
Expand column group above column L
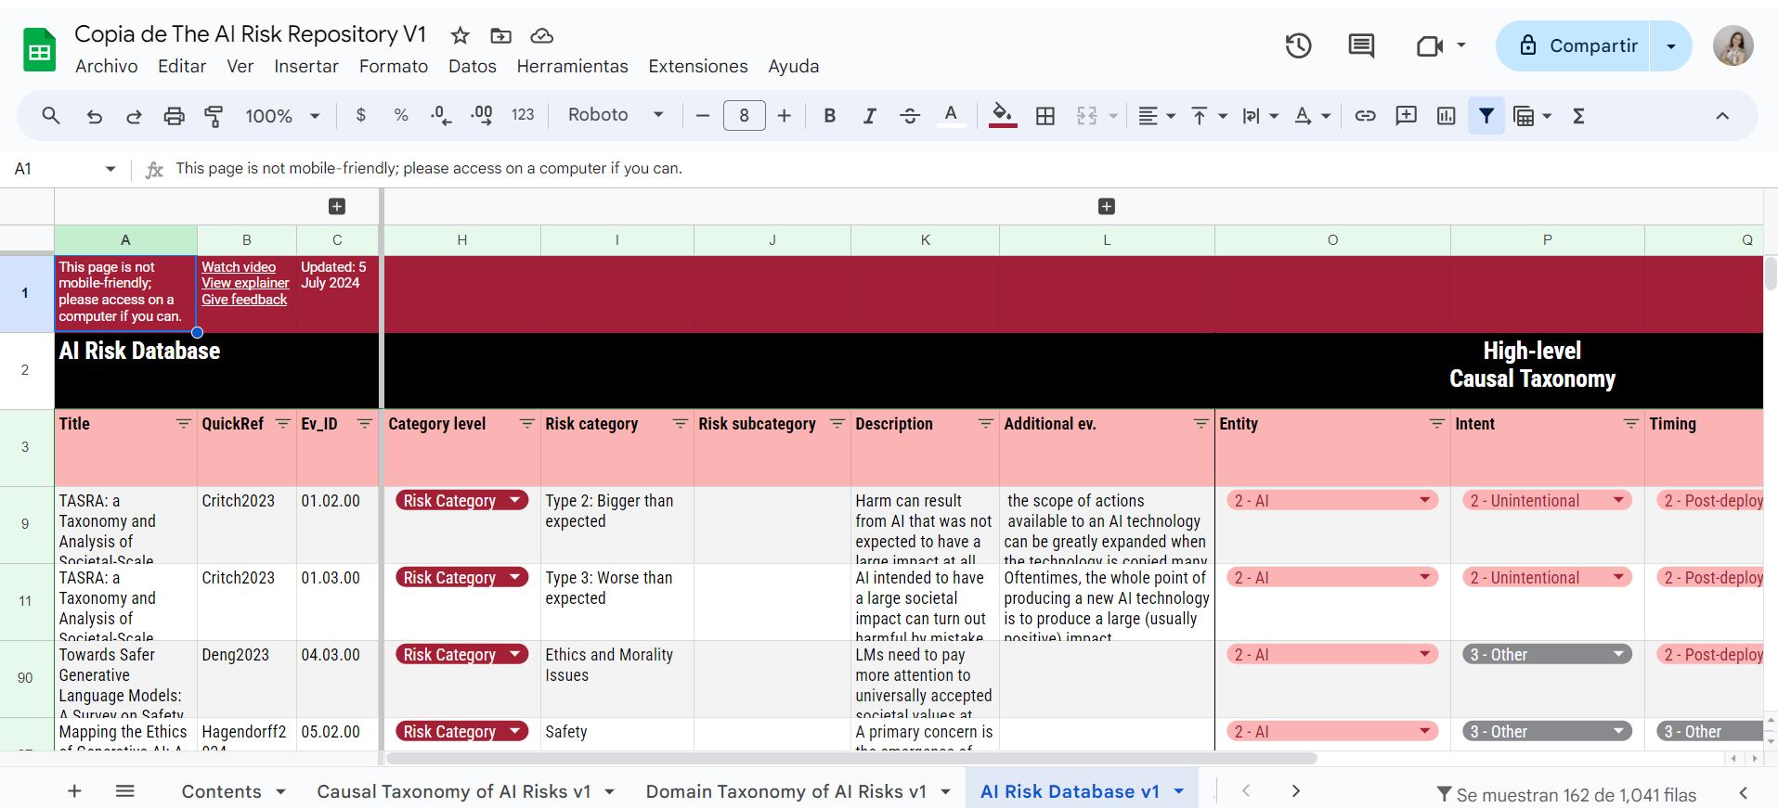click(x=1106, y=206)
